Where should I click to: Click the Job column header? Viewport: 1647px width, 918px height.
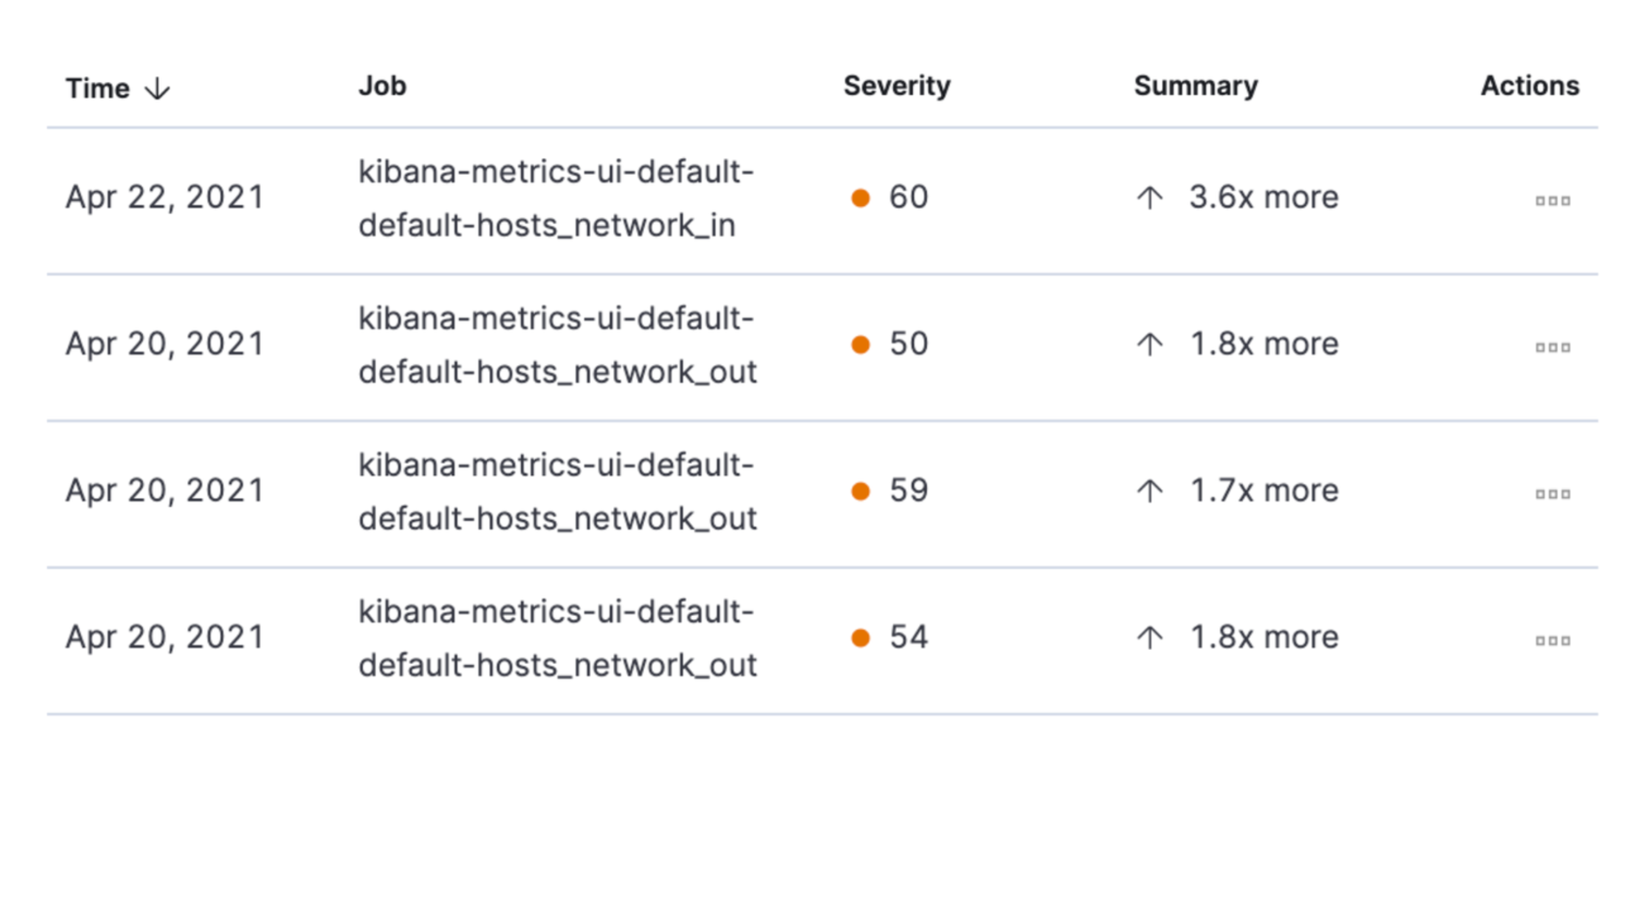click(x=382, y=86)
